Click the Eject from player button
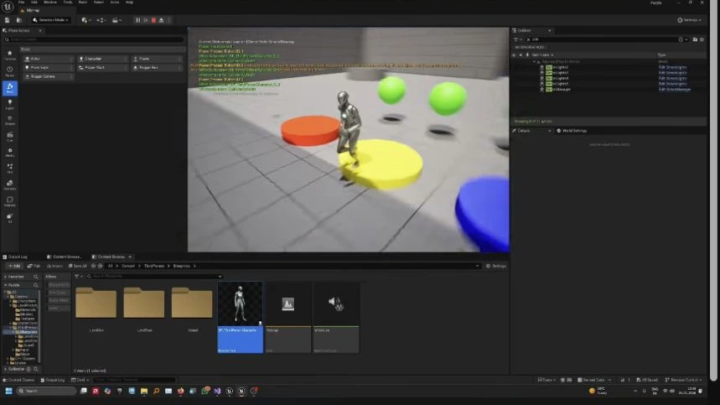 point(161,20)
